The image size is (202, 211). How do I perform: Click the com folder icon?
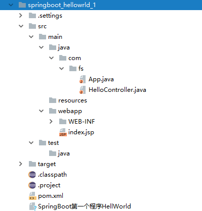tap(63, 58)
